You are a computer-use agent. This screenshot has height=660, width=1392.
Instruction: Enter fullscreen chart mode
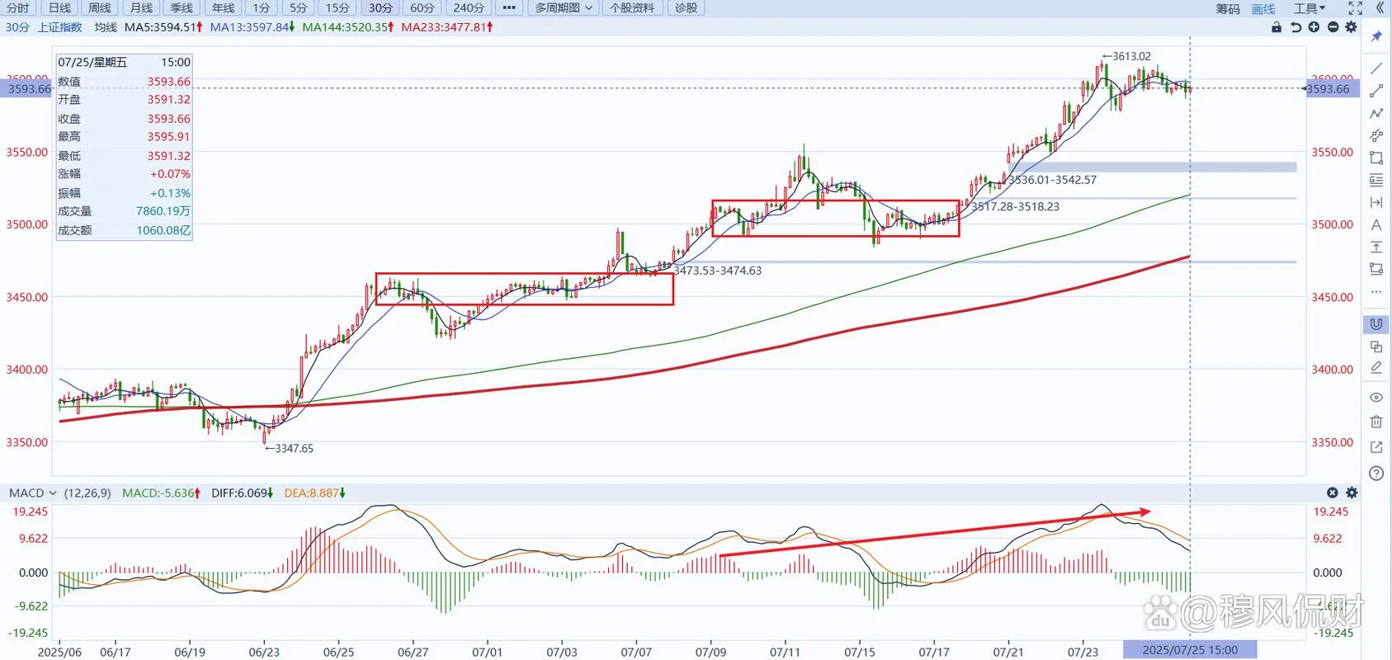point(1356,8)
